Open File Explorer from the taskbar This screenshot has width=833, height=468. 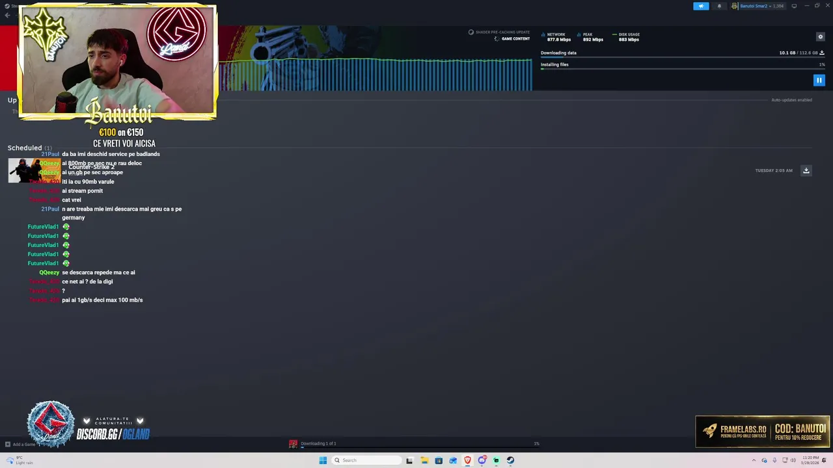(424, 460)
